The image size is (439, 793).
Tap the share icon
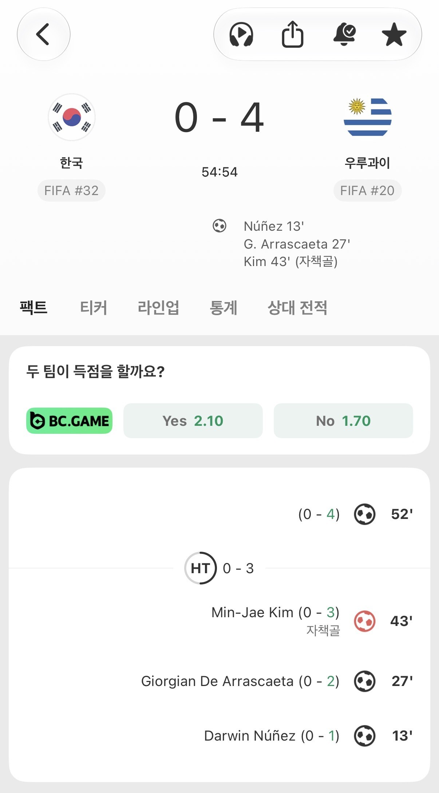click(292, 34)
